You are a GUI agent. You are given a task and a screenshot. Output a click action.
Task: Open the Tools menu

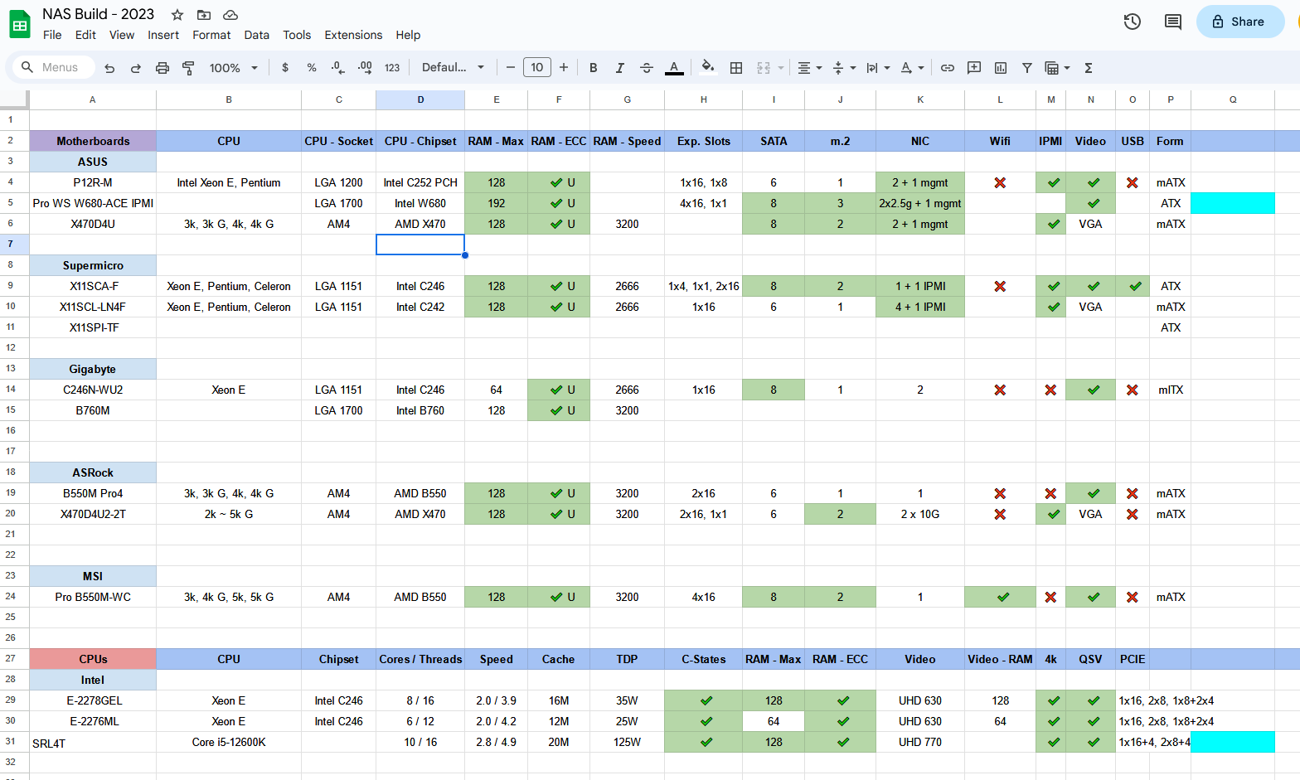(x=297, y=35)
